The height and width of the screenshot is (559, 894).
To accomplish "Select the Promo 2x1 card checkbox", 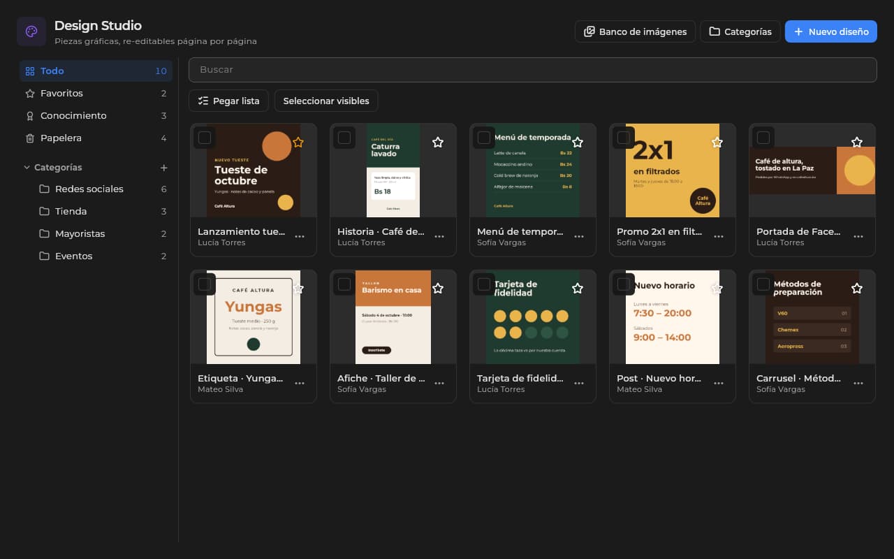I will pos(624,138).
